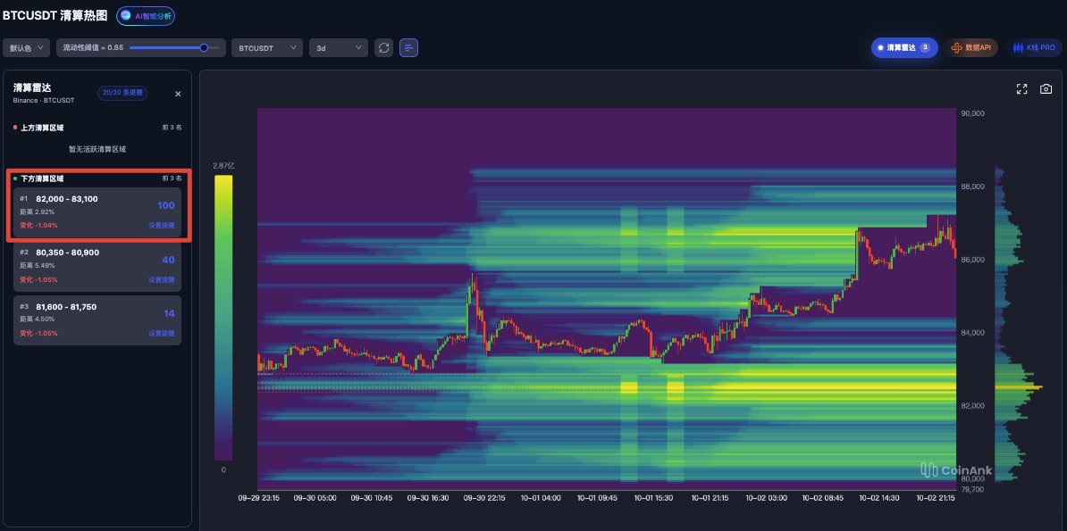Click the BTCUSDT 清算热图 page title
Image resolution: width=1067 pixels, height=531 pixels.
(55, 15)
